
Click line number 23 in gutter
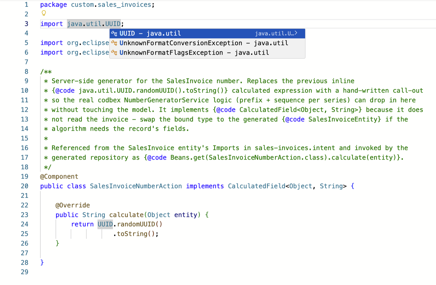pyautogui.click(x=25, y=215)
